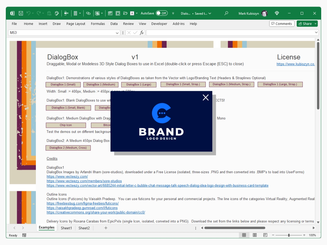Viewport: 327px width, 245px height.
Task: Add a new sheet with the plus icon
Action: [106, 228]
